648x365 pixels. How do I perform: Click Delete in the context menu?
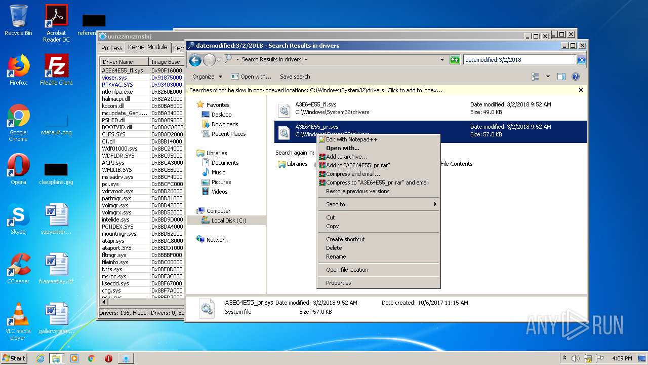pos(378,248)
